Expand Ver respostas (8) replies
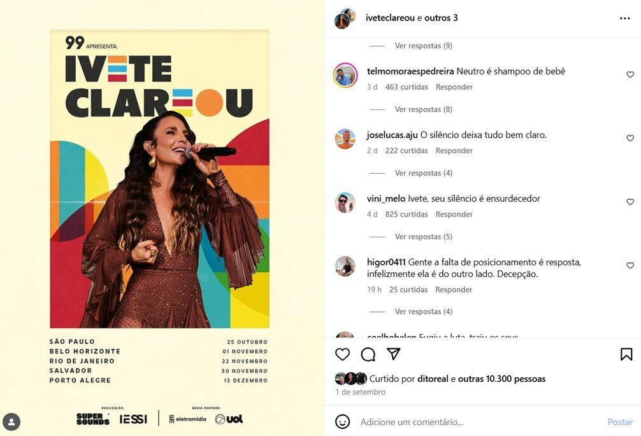Image resolution: width=641 pixels, height=436 pixels. [x=424, y=109]
